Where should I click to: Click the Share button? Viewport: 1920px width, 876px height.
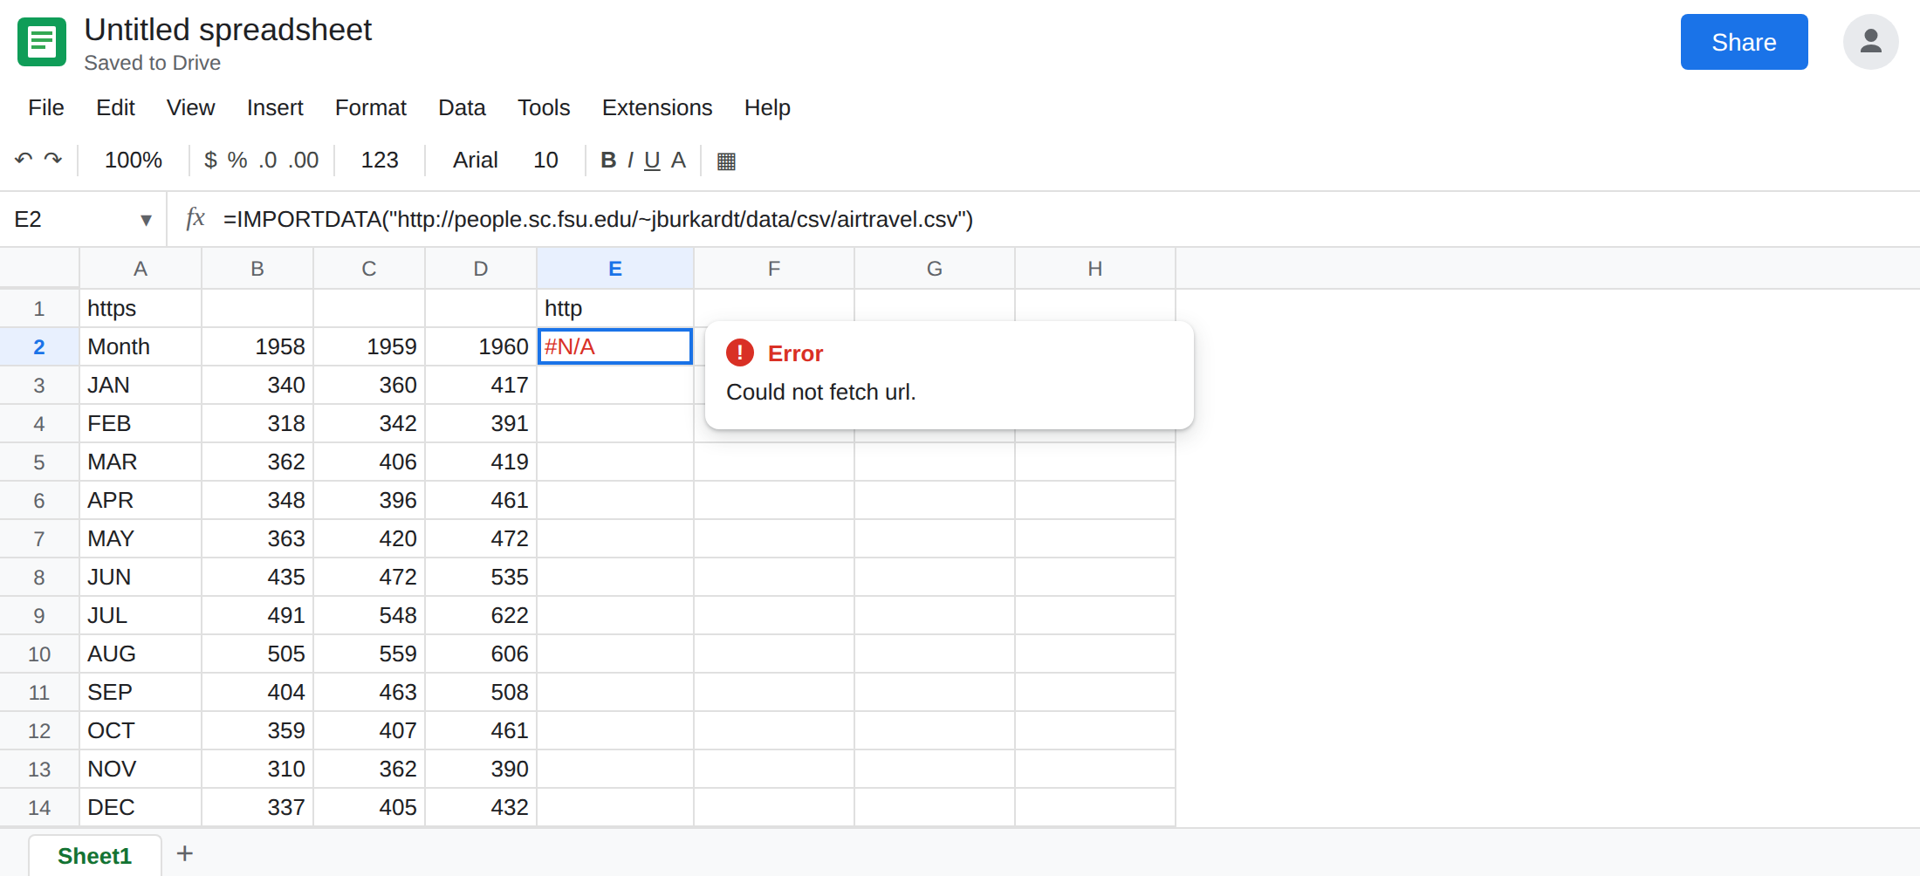[x=1744, y=42]
